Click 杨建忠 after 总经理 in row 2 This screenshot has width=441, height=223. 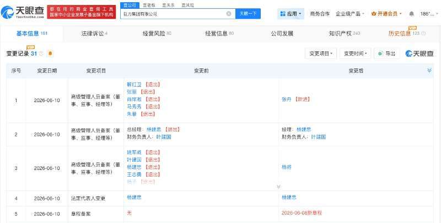click(x=154, y=130)
